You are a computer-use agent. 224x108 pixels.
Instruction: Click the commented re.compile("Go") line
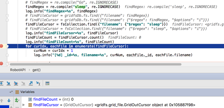click(72, 2)
